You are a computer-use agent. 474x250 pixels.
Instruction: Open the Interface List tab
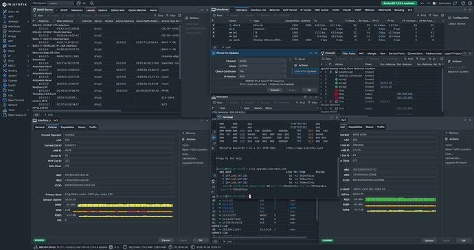[258, 10]
